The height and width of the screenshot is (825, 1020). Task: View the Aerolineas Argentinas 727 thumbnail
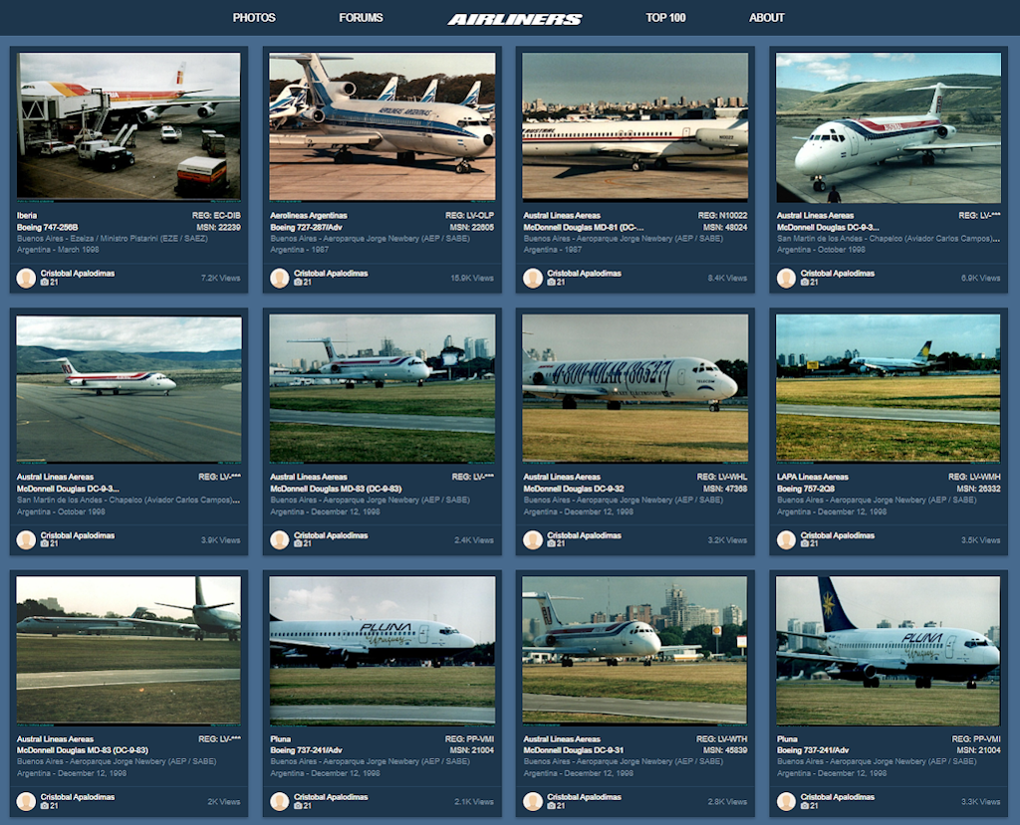tap(382, 126)
